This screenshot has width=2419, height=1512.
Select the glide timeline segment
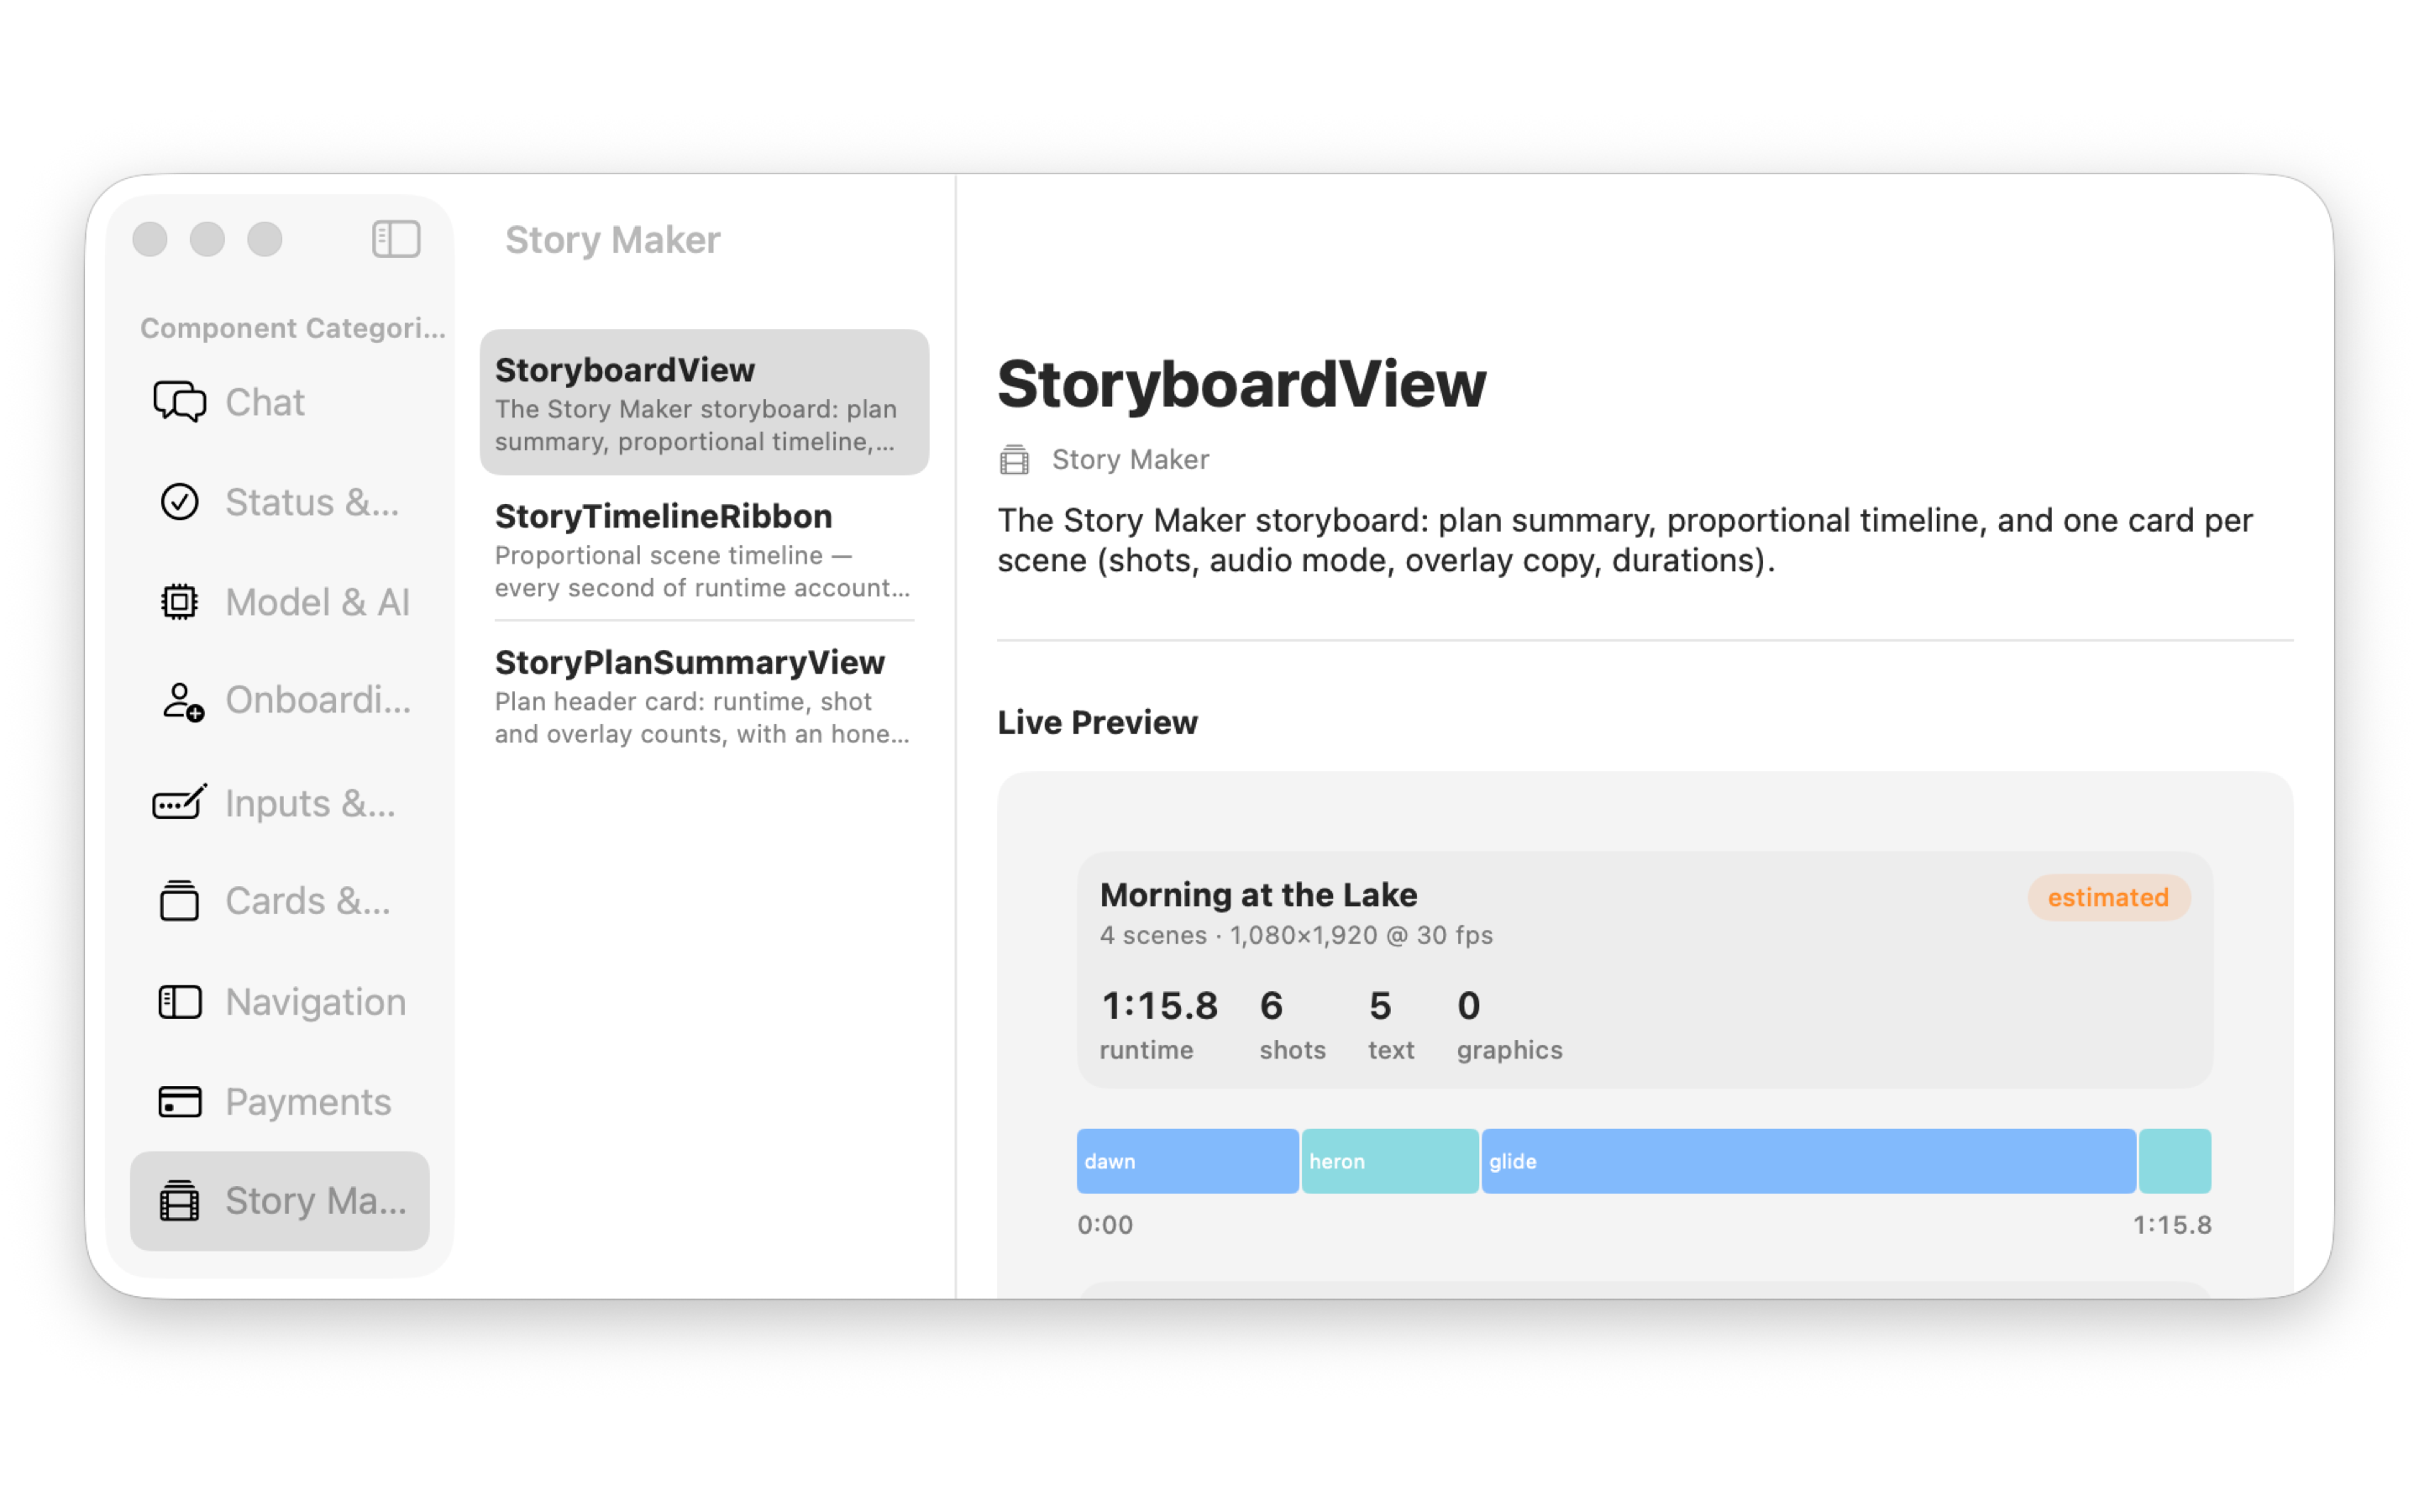(x=1808, y=1161)
